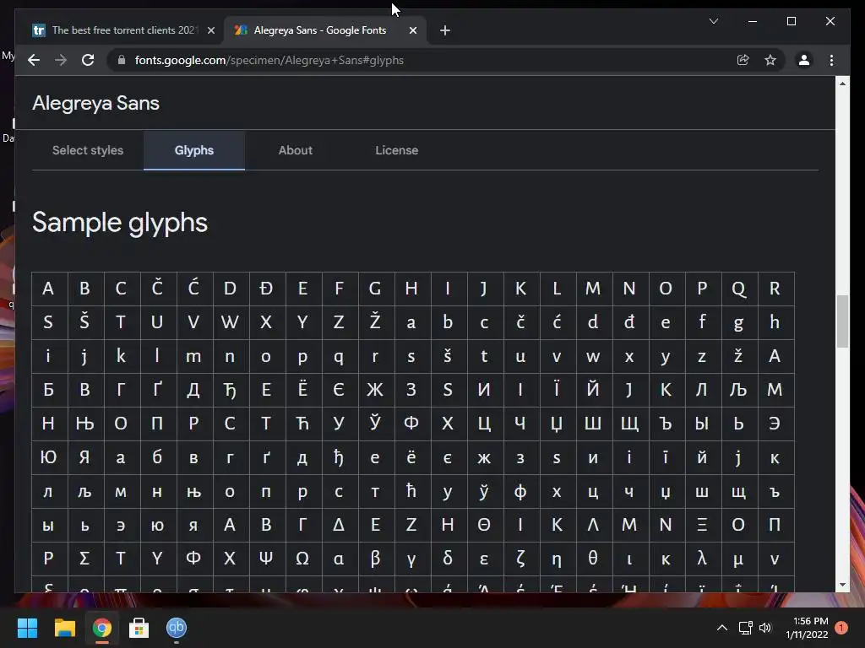Select the uppercase W glyph cell
Viewport: 865px width, 648px height.
pos(230,321)
